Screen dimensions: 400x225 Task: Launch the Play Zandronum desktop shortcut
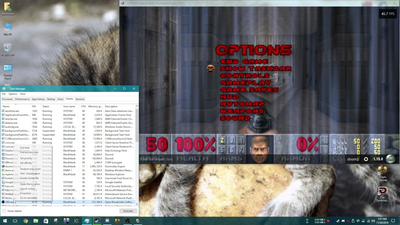(x=382, y=195)
